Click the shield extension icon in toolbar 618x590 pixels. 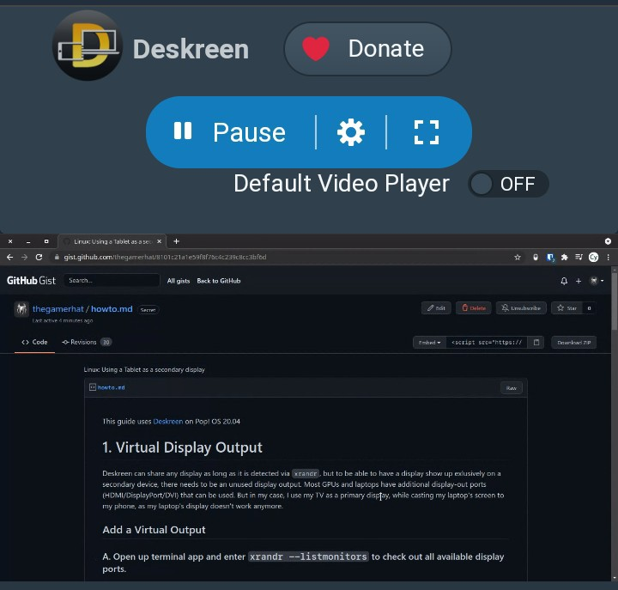pyautogui.click(x=536, y=257)
